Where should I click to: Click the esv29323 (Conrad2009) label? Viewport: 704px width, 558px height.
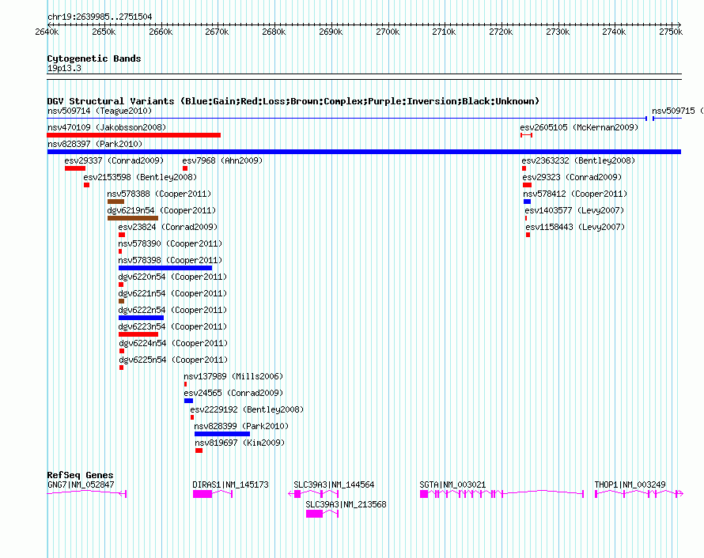[x=572, y=177]
